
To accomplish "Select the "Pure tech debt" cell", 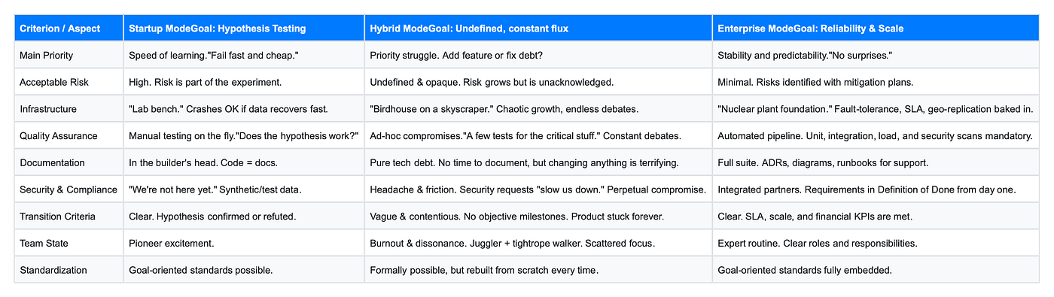I will [538, 162].
